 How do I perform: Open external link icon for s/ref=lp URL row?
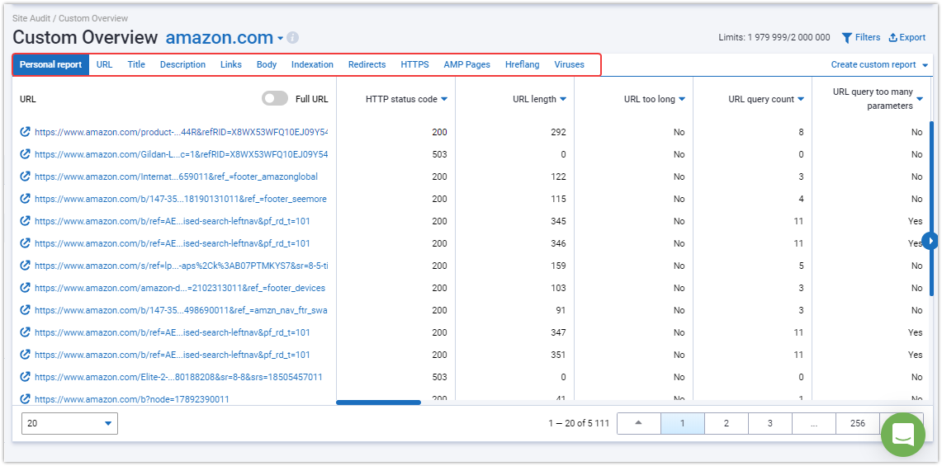pos(26,265)
